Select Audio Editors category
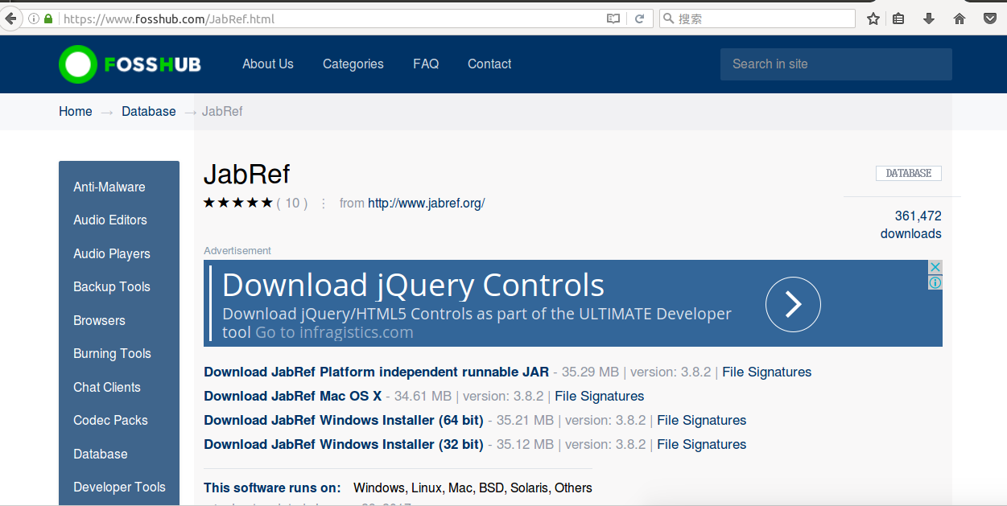Viewport: 1007px width, 506px height. tap(110, 220)
